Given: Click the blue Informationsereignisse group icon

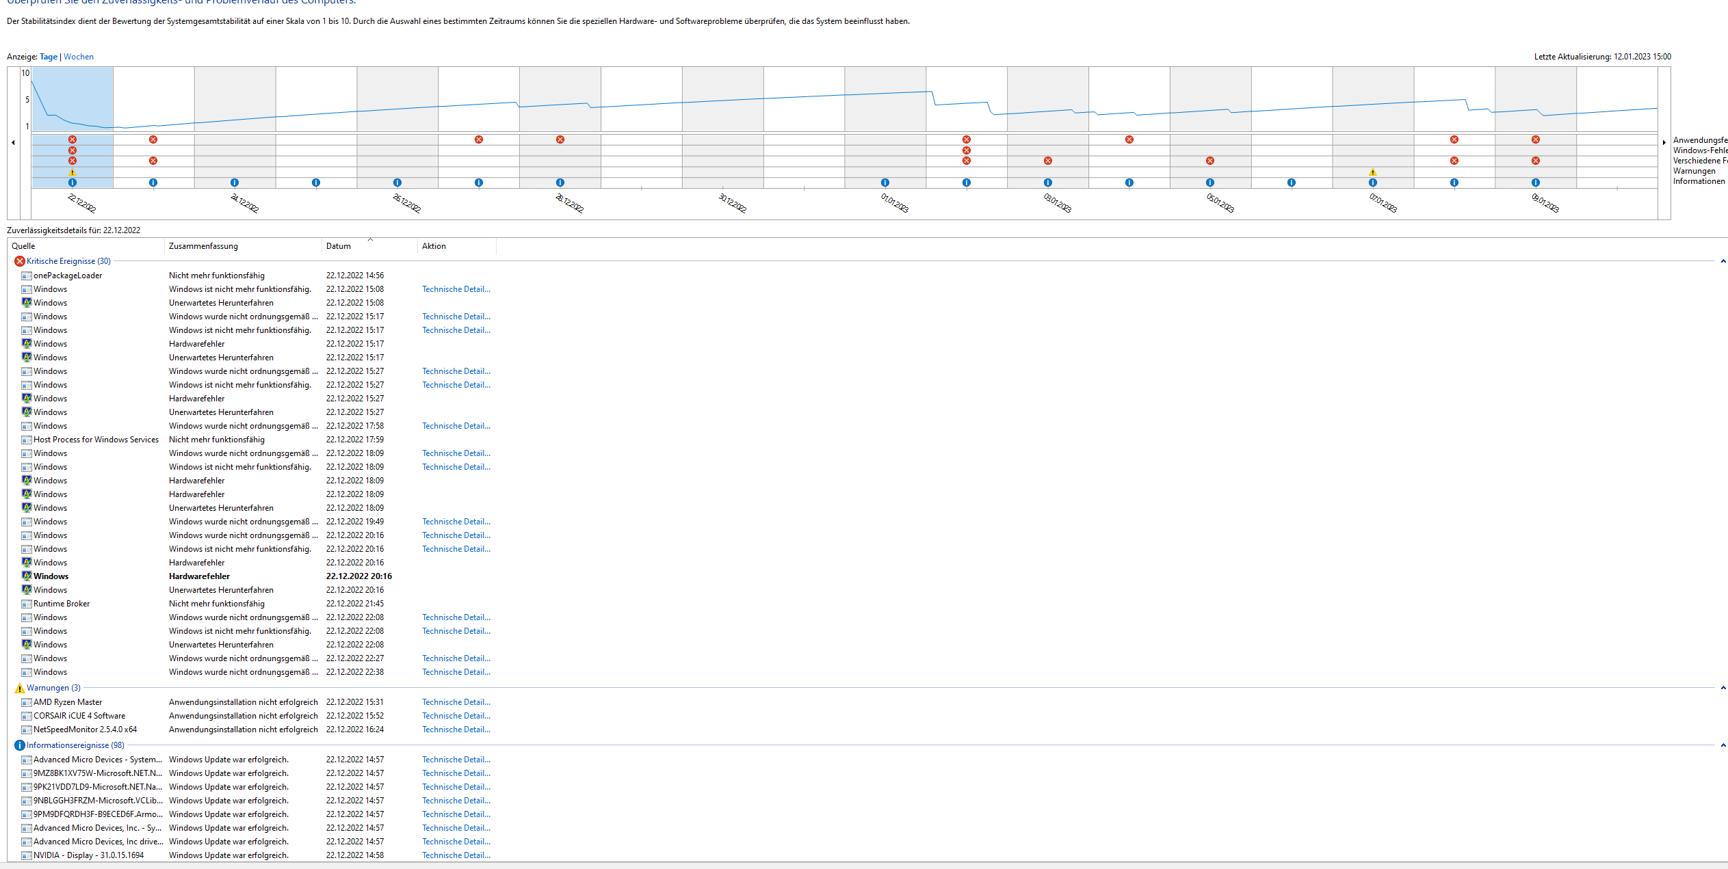Looking at the screenshot, I should click(x=20, y=745).
